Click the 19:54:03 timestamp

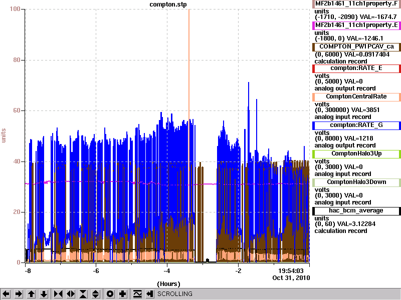pos(291,271)
